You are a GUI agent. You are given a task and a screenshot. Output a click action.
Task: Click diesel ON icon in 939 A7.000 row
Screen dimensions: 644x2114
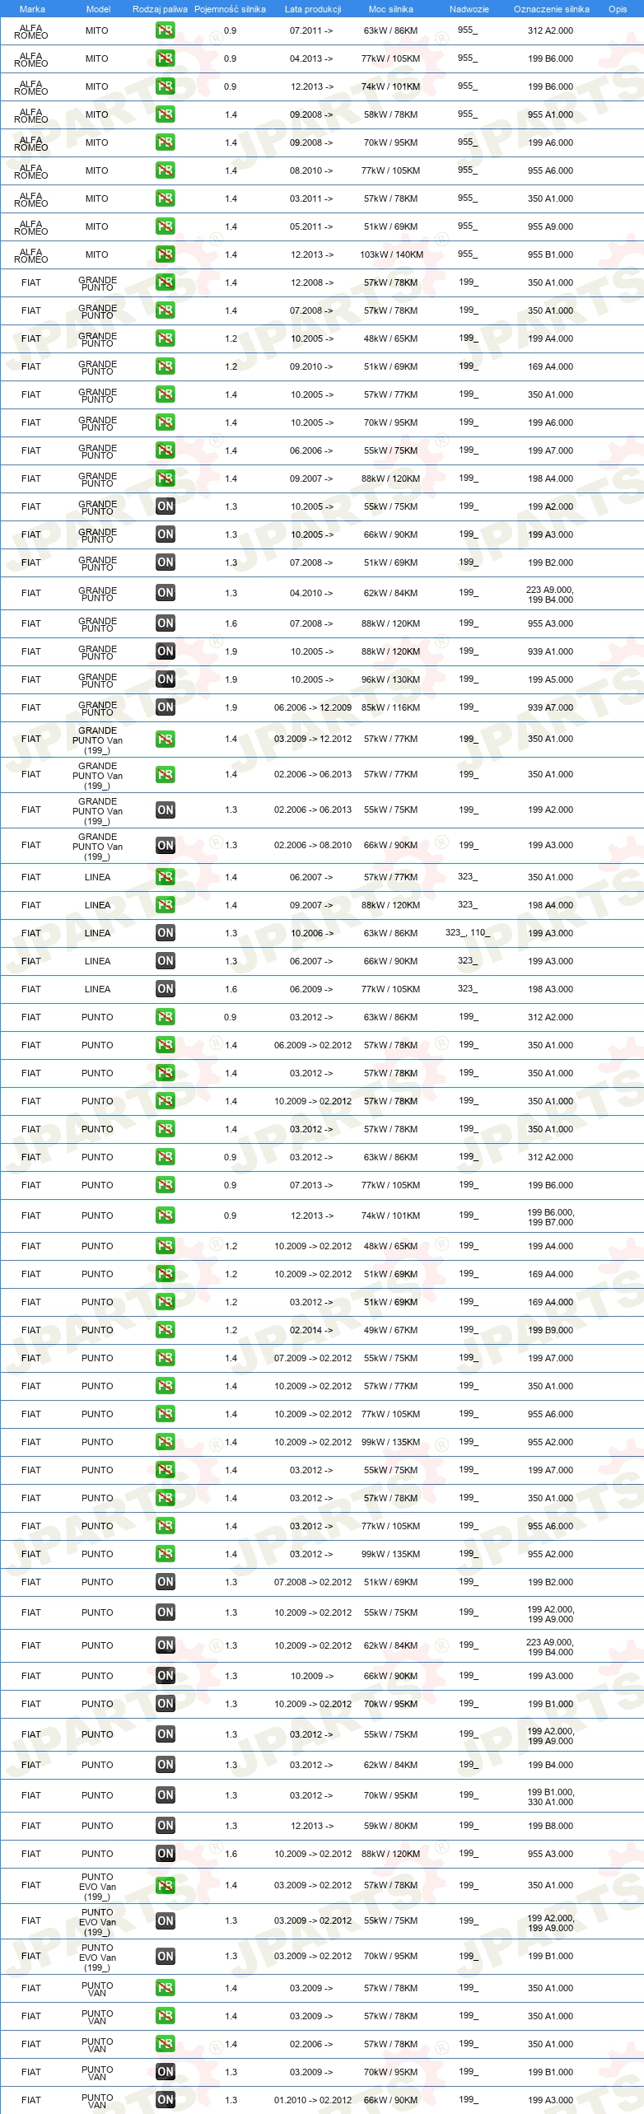click(165, 707)
